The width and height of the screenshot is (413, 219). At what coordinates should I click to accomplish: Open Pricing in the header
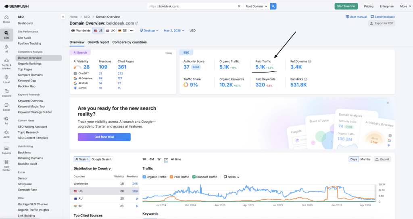tap(369, 6)
